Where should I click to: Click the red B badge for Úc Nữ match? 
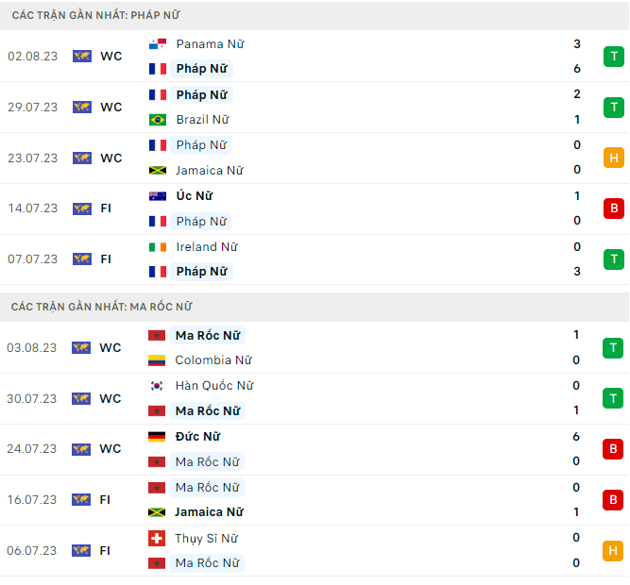coord(613,209)
